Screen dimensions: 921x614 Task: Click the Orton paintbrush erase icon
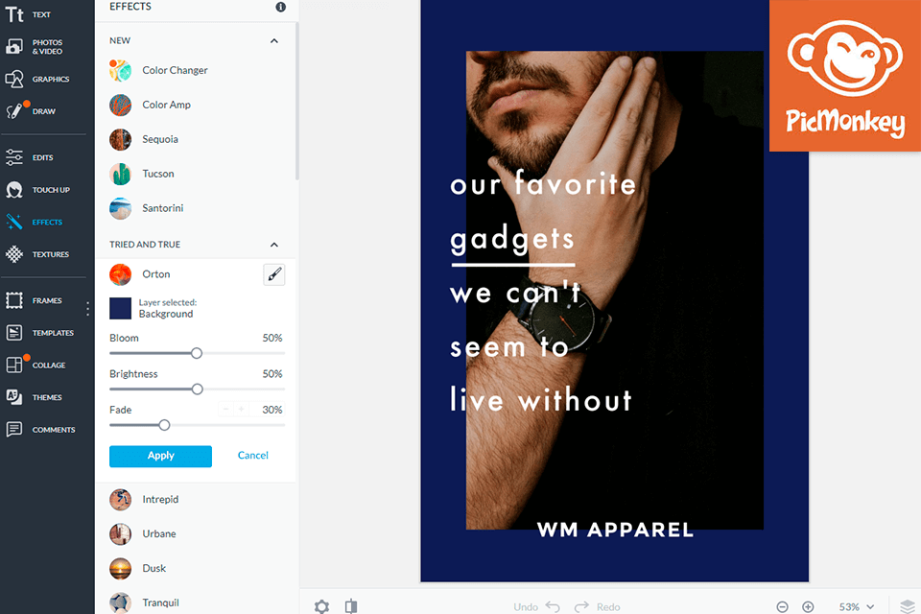[274, 274]
